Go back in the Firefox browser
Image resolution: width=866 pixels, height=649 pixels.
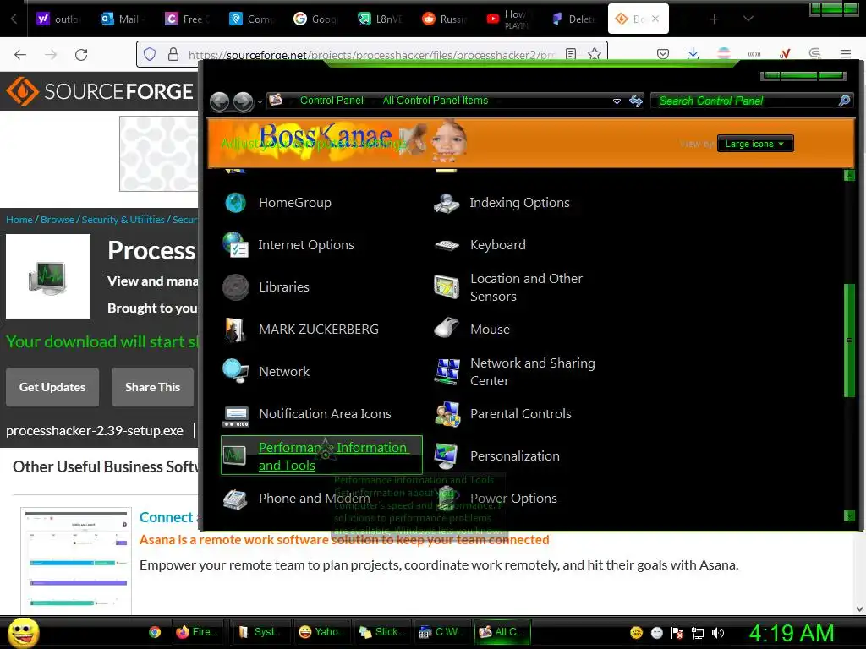20,54
